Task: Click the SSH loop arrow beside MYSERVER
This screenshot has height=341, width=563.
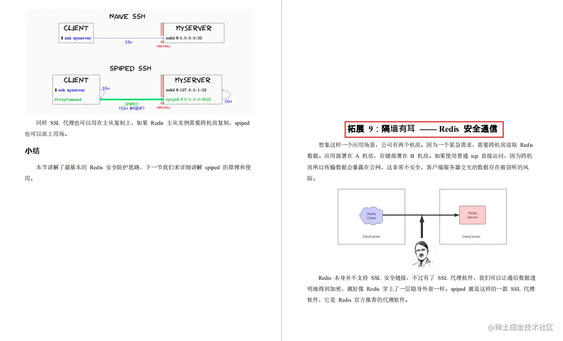Action: pyautogui.click(x=227, y=95)
